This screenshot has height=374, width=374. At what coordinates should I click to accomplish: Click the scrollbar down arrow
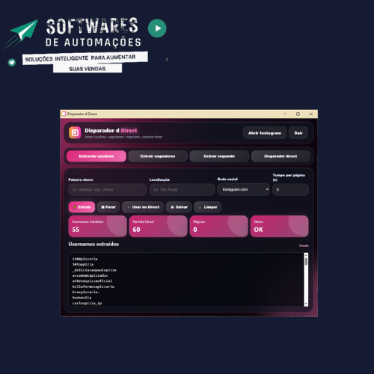[306, 304]
